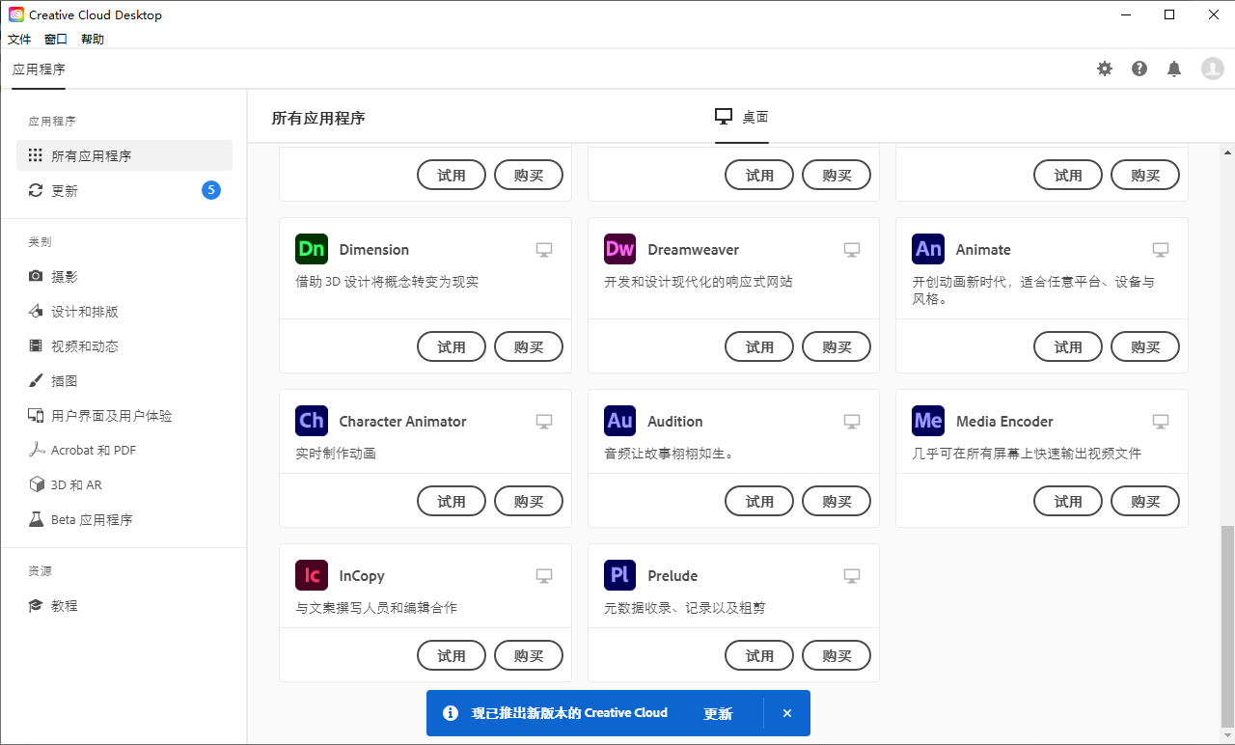Click 更新 in the Creative Cloud banner
Viewport: 1235px width, 745px height.
718,713
